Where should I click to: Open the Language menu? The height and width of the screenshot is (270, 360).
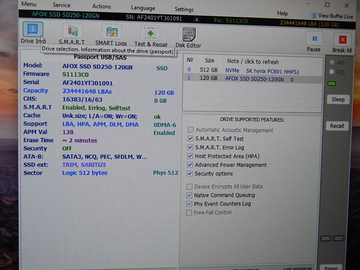click(x=143, y=8)
